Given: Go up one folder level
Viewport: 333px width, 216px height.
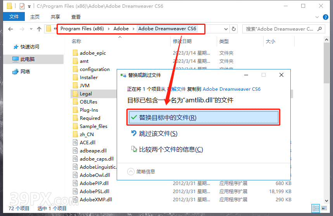Looking at the screenshot, I should [39, 29].
